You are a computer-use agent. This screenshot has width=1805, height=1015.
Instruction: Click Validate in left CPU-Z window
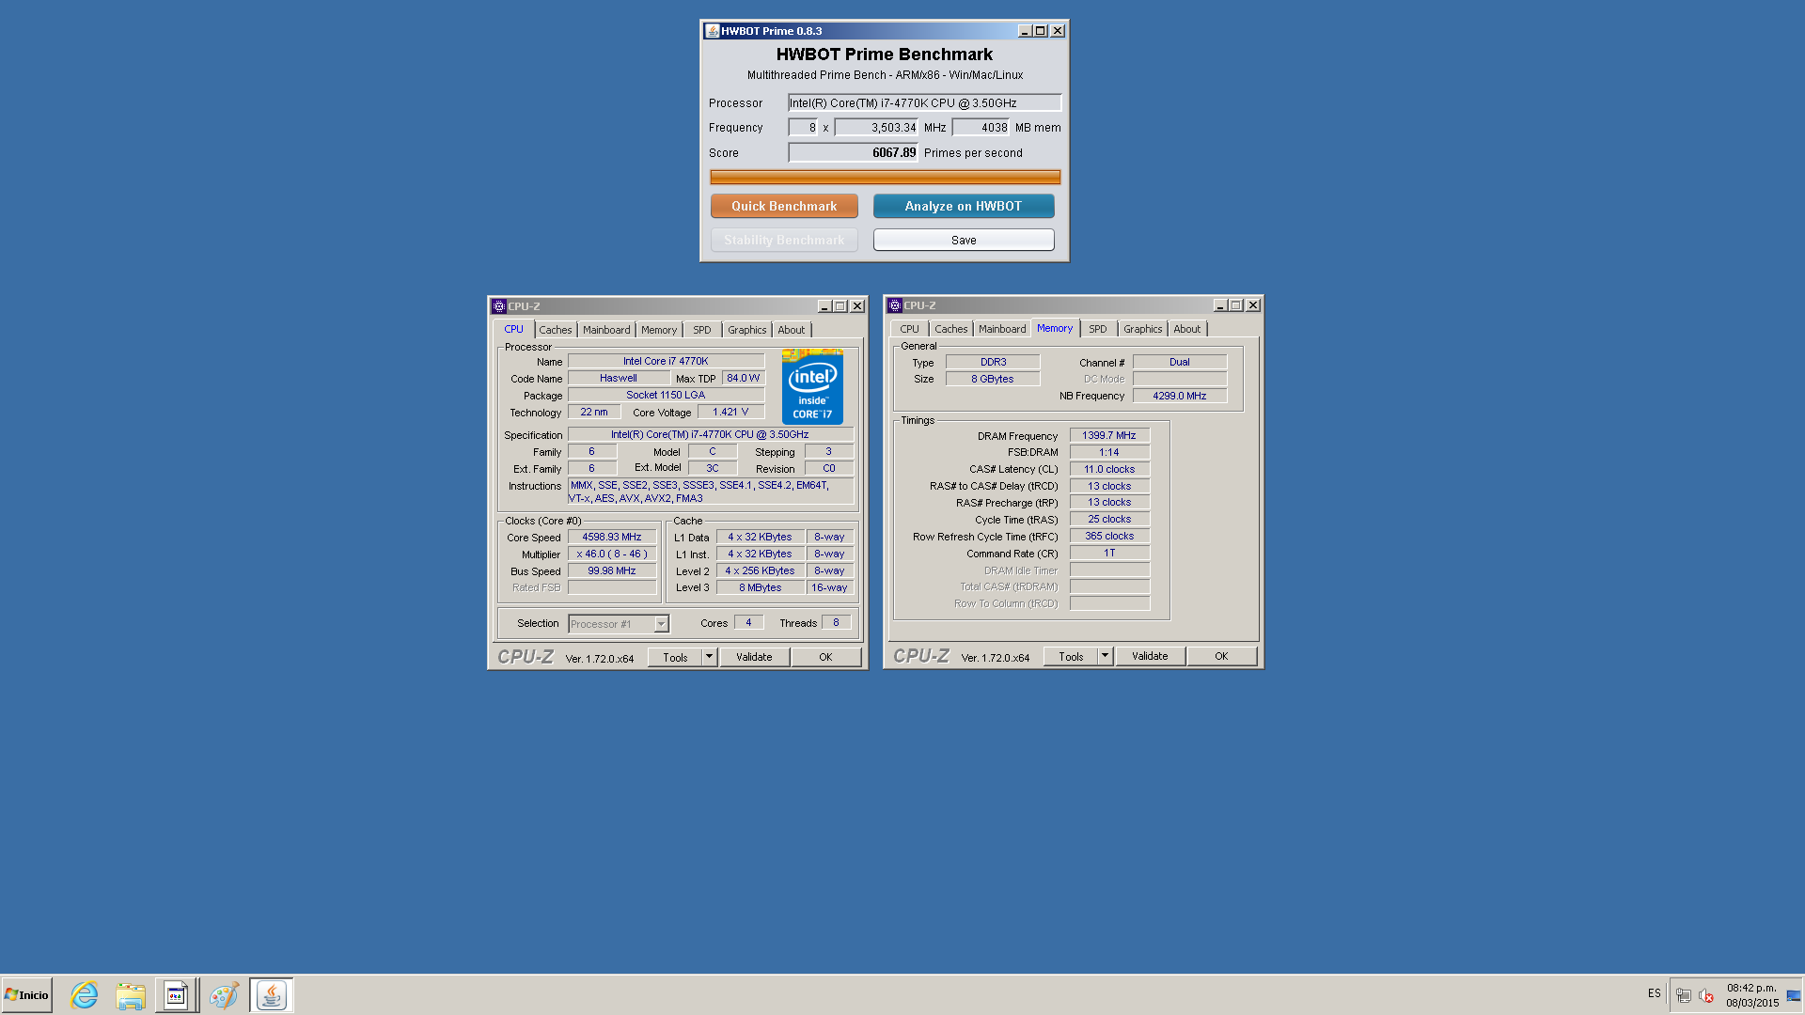pos(754,657)
